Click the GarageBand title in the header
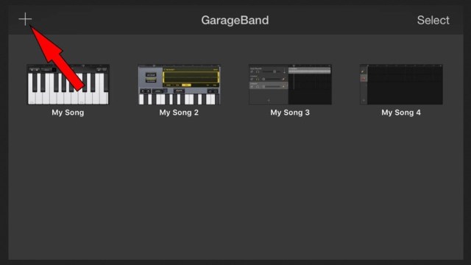Image resolution: width=471 pixels, height=265 pixels. tap(235, 21)
